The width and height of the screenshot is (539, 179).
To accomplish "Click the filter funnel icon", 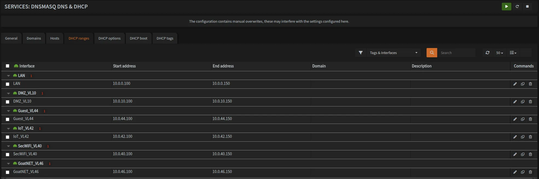I will (361, 53).
